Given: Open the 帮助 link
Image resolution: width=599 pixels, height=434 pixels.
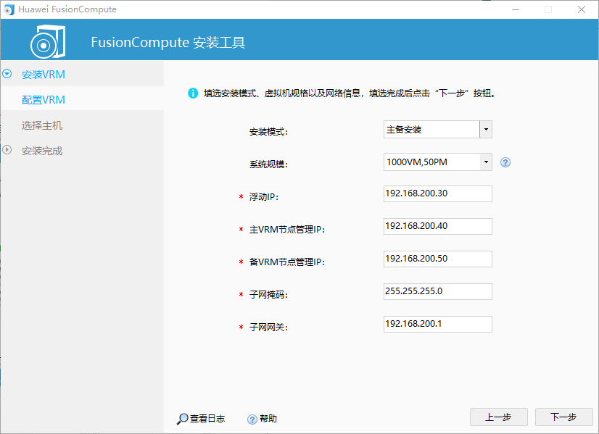Looking at the screenshot, I should pos(268,419).
